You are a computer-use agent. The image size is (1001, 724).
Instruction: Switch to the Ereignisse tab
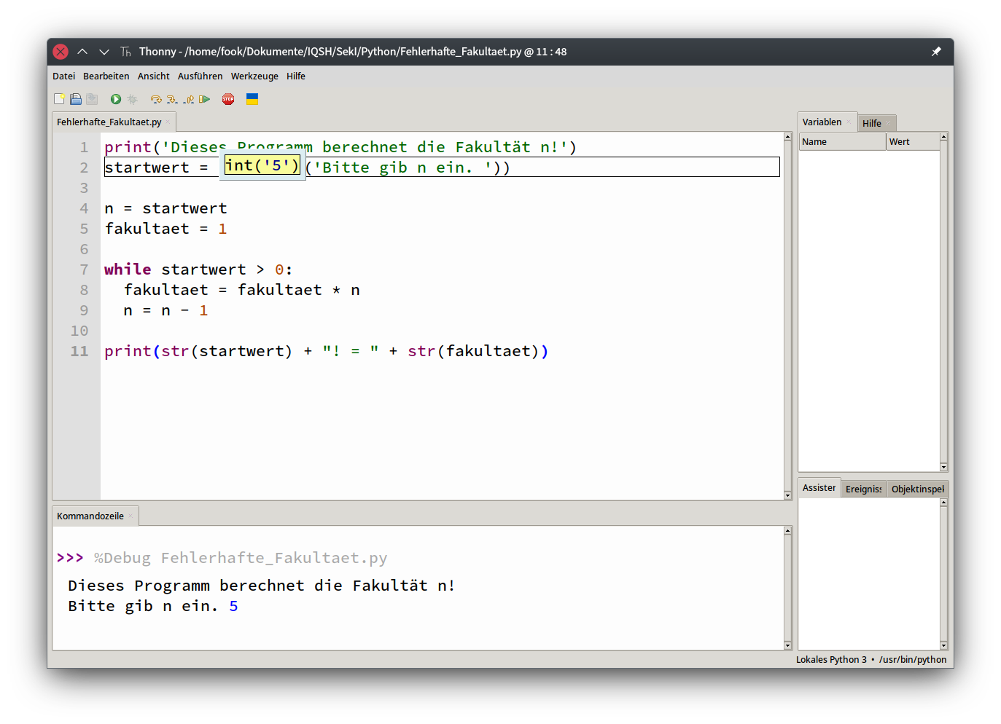[863, 489]
